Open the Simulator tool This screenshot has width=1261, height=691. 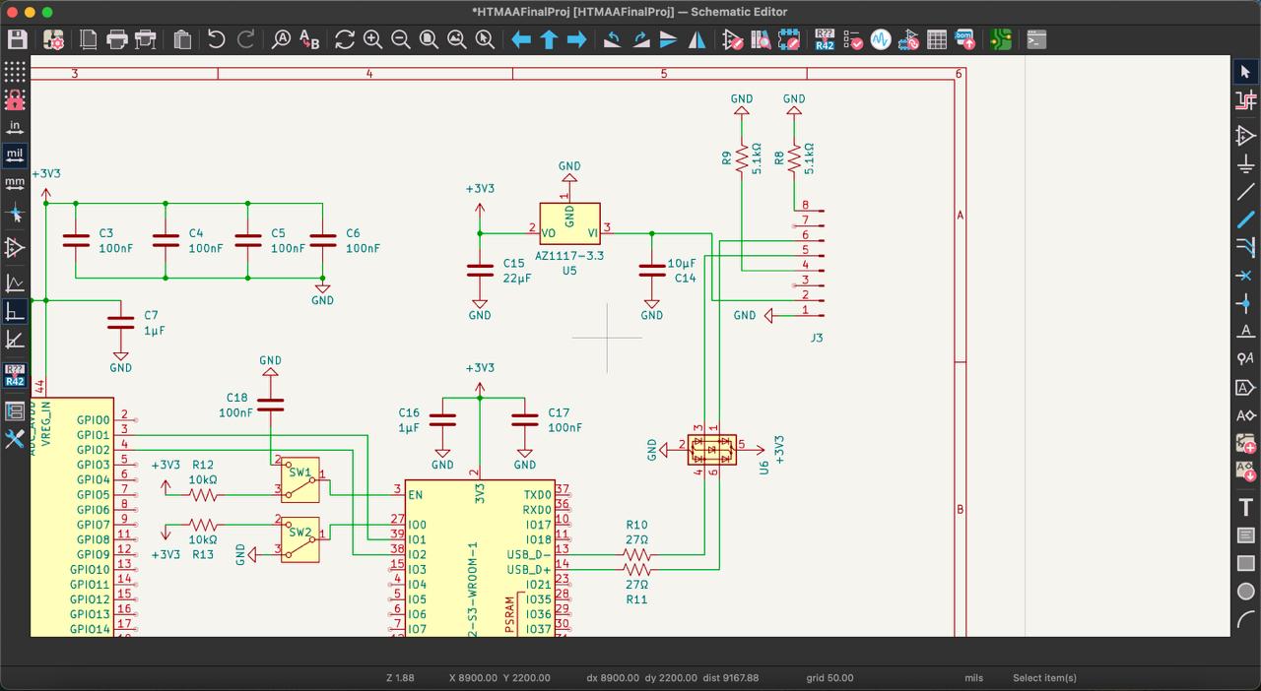881,39
